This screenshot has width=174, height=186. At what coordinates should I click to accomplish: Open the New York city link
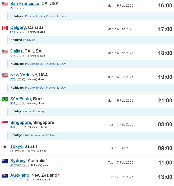tap(20, 75)
